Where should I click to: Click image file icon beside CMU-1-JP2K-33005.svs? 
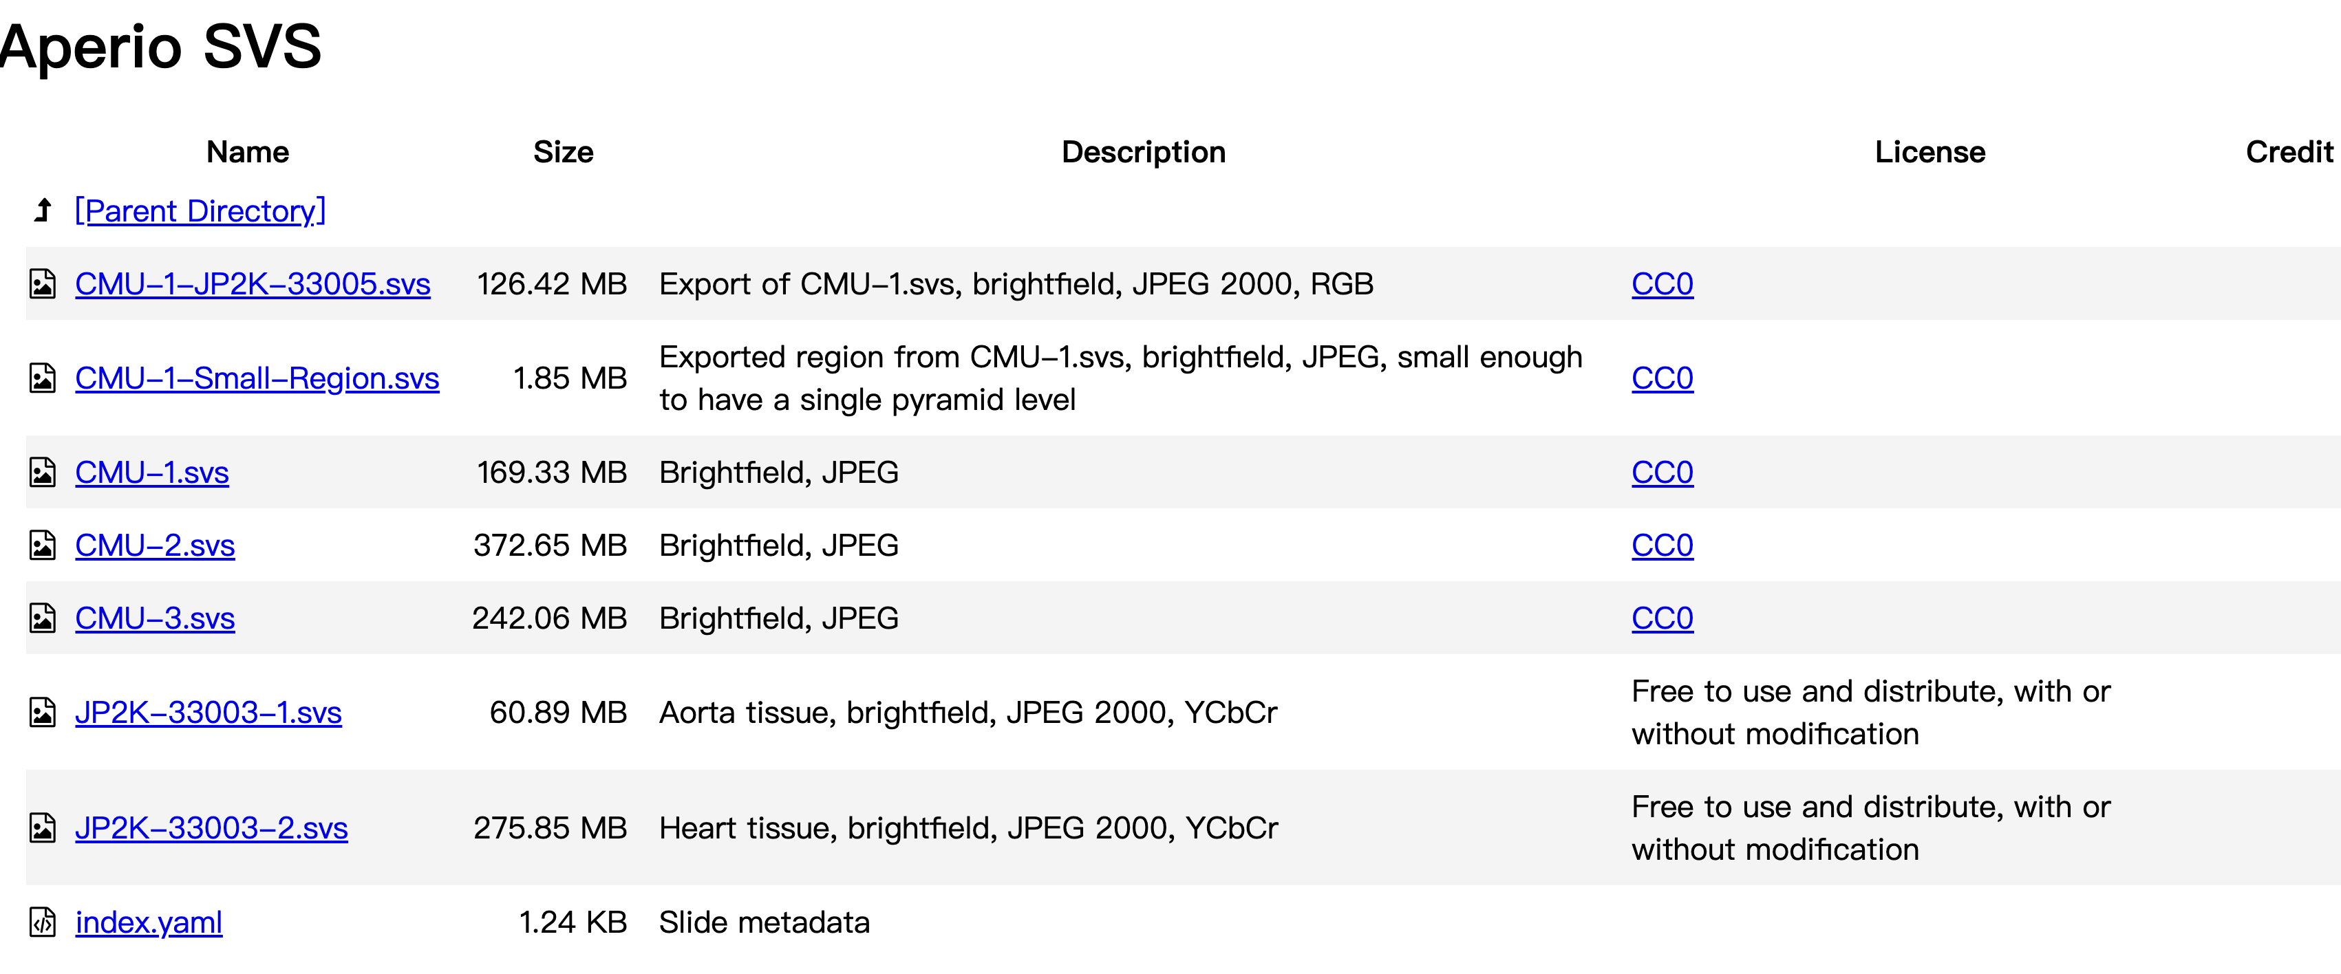[x=43, y=283]
